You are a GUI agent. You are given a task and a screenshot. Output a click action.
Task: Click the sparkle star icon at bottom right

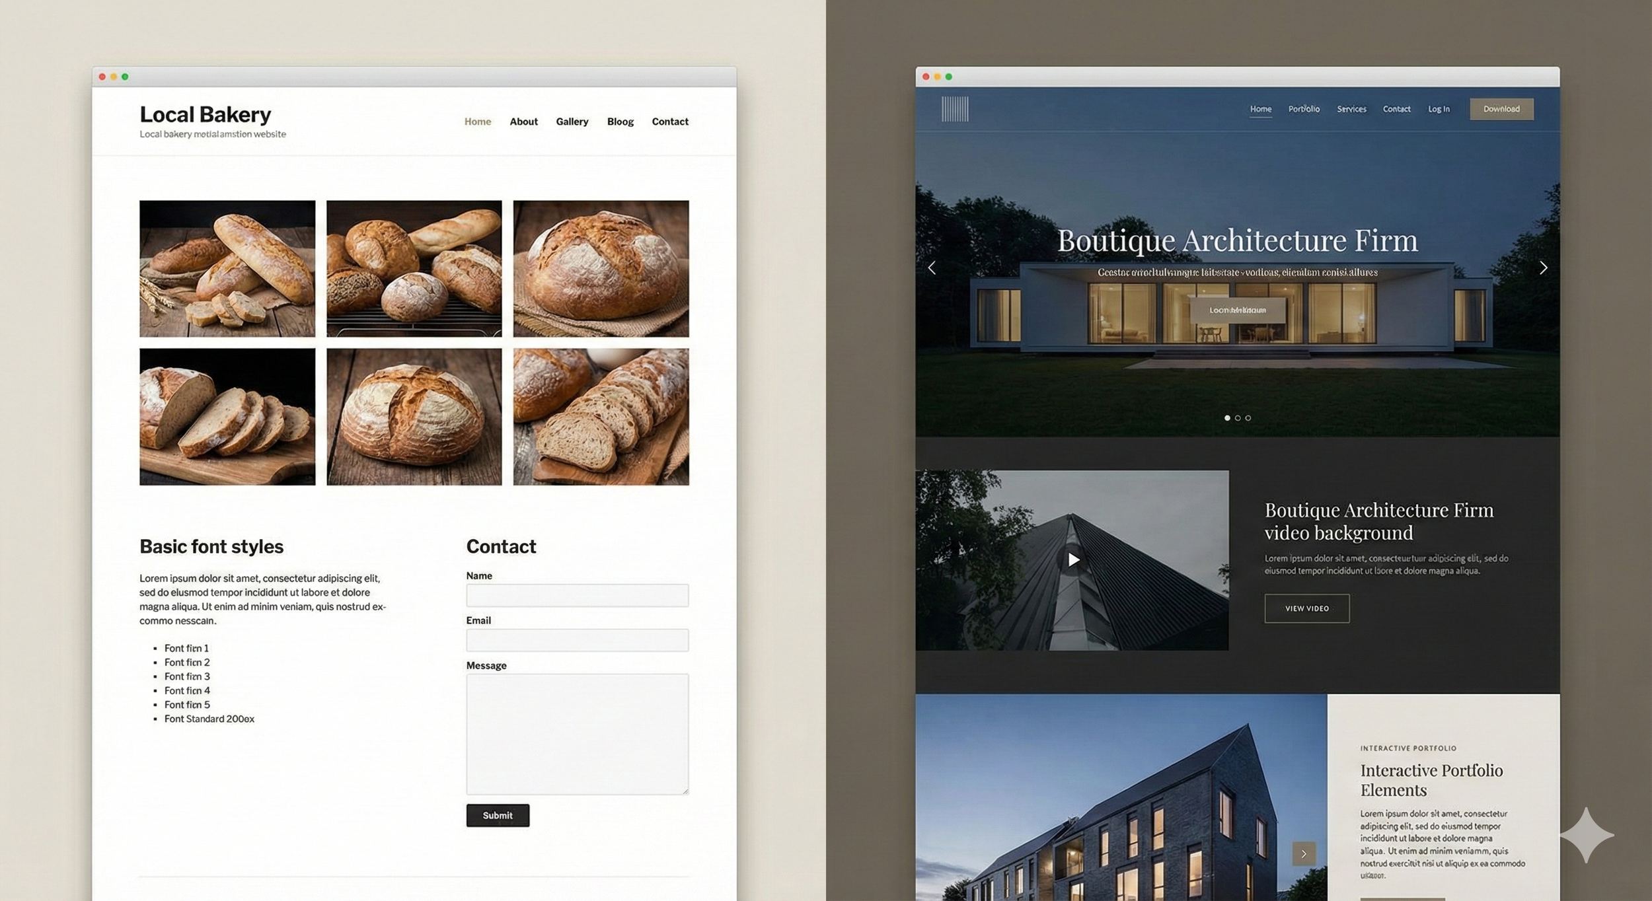[1587, 835]
